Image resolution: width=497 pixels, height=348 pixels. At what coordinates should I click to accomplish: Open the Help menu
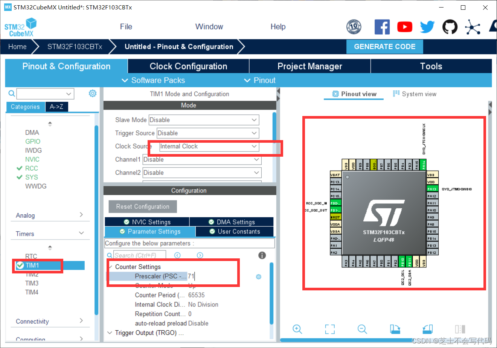(278, 27)
